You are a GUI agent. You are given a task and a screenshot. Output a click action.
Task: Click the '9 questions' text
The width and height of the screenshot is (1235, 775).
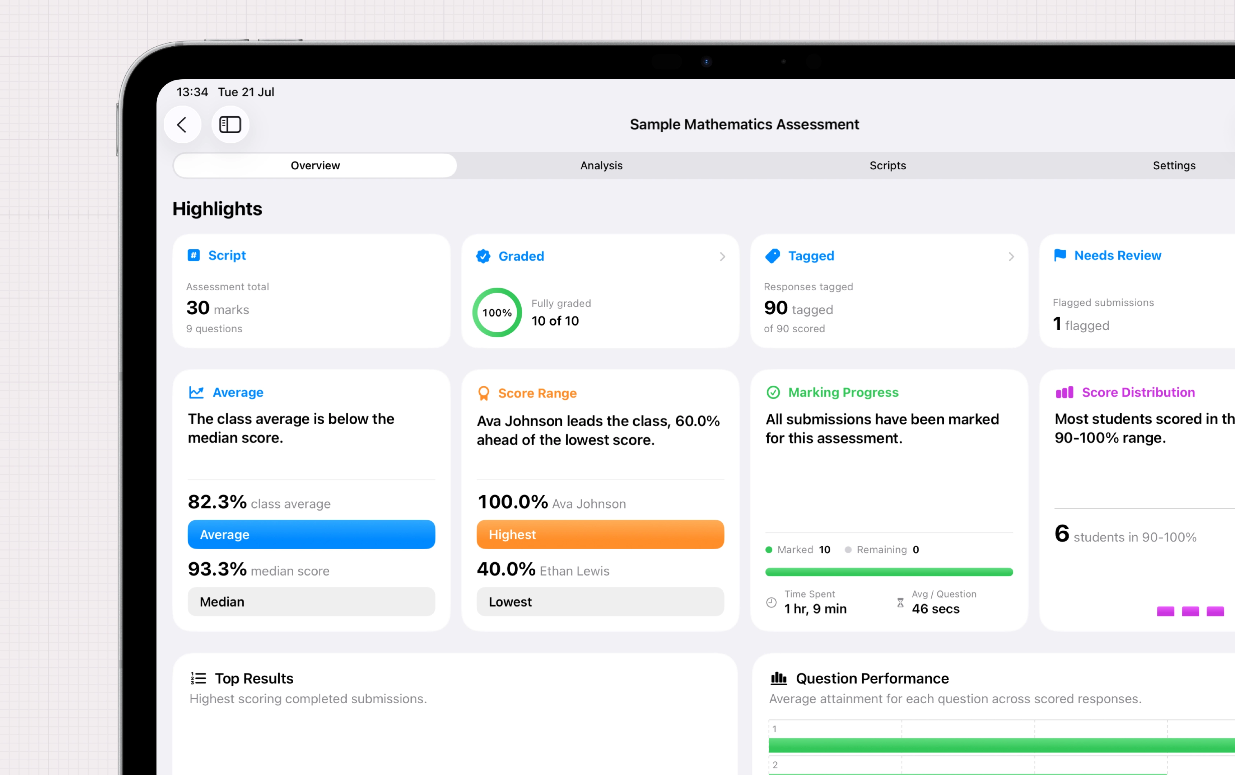tap(214, 329)
